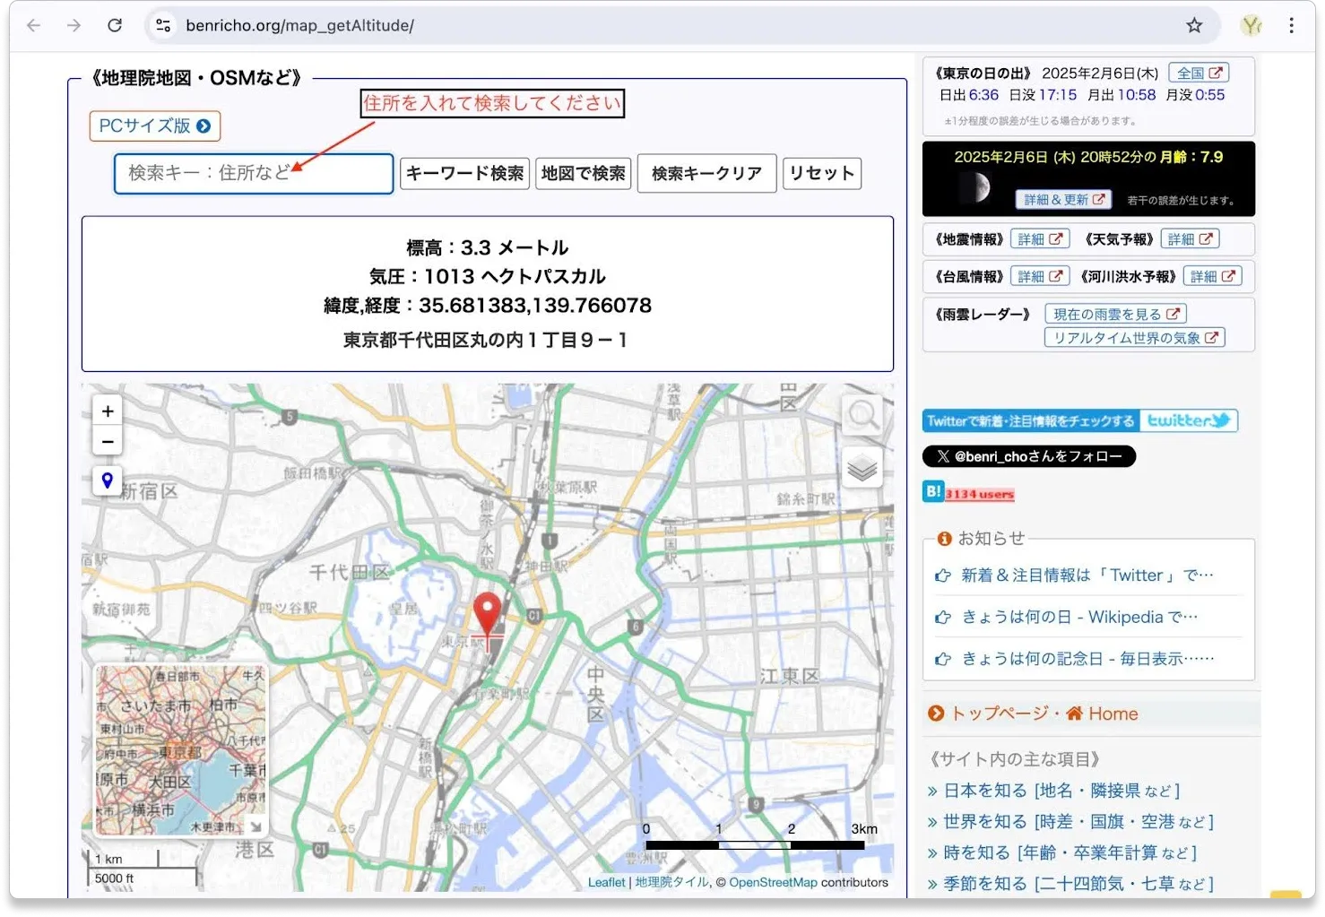Expand 世界を知る menu item

click(x=1070, y=822)
